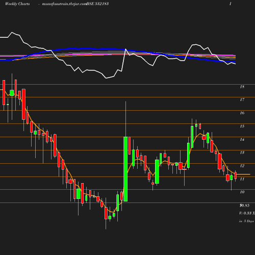Image resolution: width=255 pixels, height=255 pixels.
Task: Click the last red candle at chart right
Action: [236, 175]
